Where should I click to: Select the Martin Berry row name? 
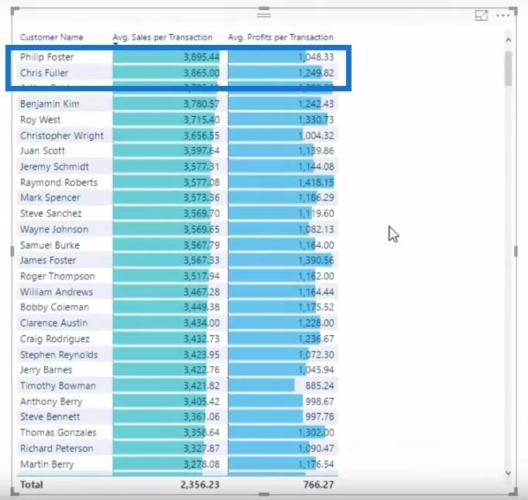pos(47,464)
